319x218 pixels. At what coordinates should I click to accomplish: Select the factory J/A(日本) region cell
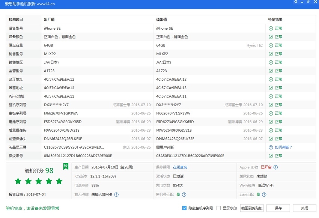tap(51, 62)
